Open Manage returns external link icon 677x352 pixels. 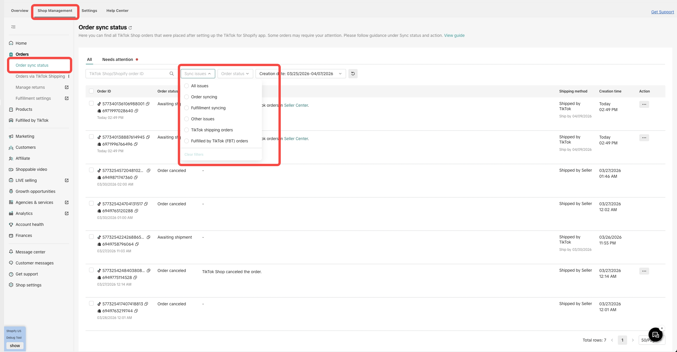point(67,87)
